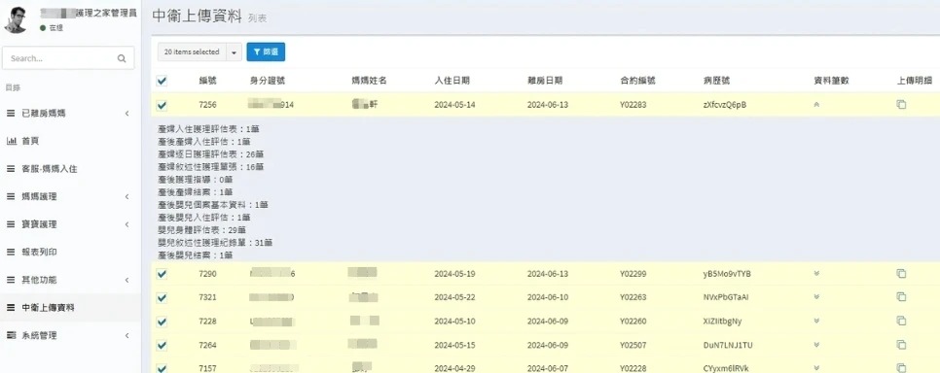
Task: Sort by 離房日期 column header
Action: (x=545, y=81)
